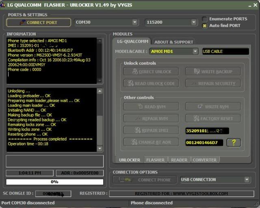Click the DIRECT UNLOCK icon
260x208 pixels.
[x=135, y=72]
